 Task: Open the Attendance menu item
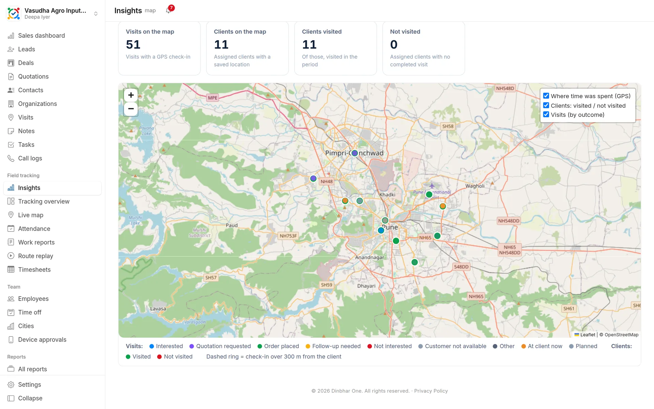(52, 229)
